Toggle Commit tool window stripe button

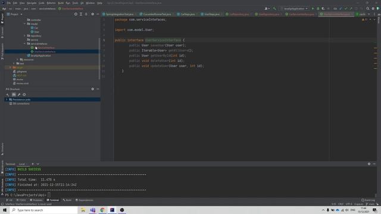click(x=2, y=33)
